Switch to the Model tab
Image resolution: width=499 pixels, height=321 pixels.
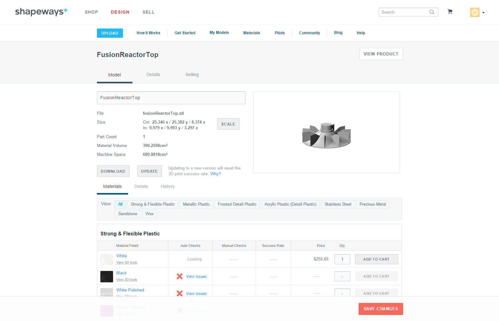pyautogui.click(x=115, y=75)
